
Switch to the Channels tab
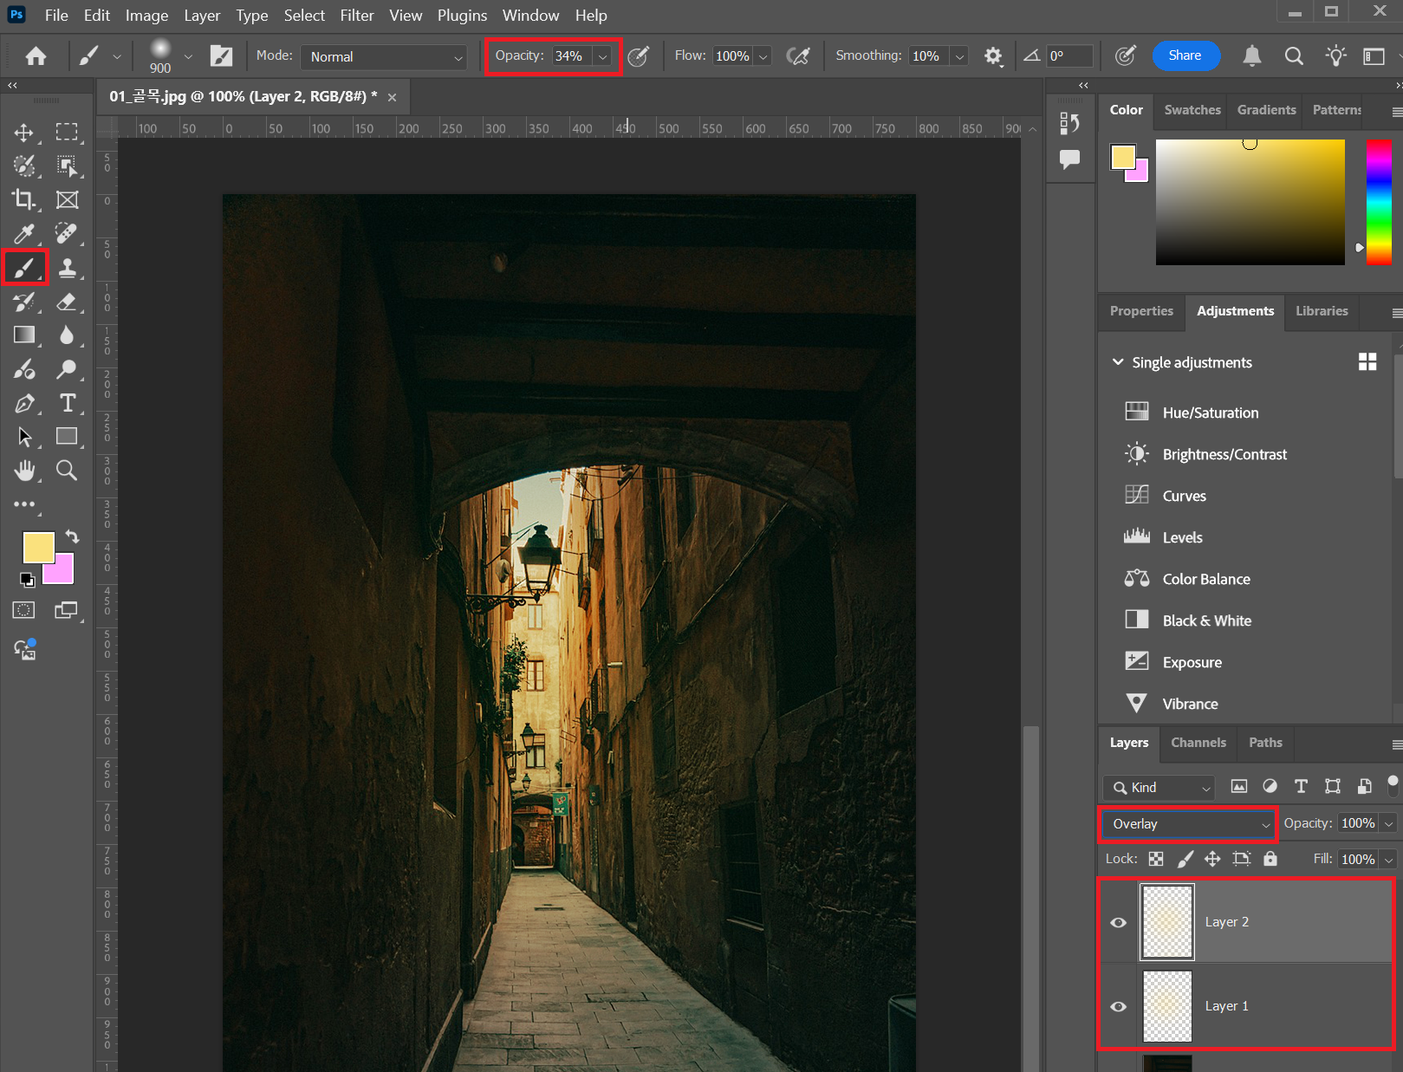(x=1198, y=743)
